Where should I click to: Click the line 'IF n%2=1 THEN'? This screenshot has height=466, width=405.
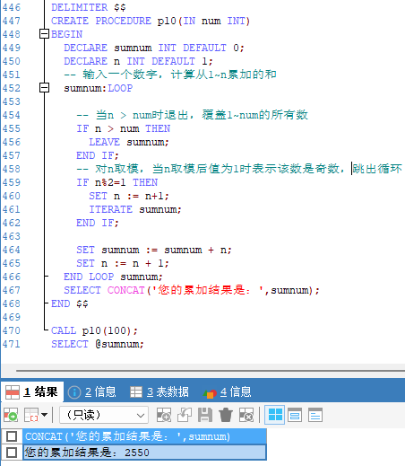(x=117, y=182)
